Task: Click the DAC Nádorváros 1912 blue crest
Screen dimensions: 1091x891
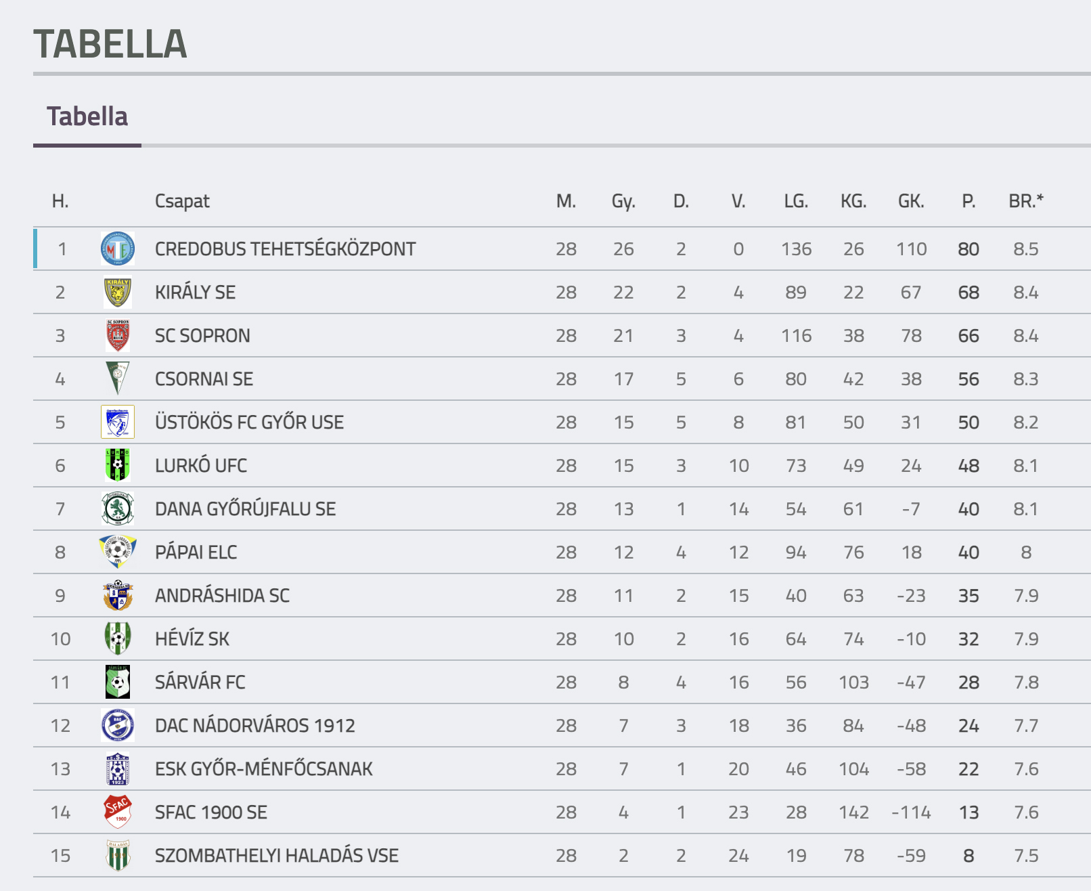Action: pos(118,725)
